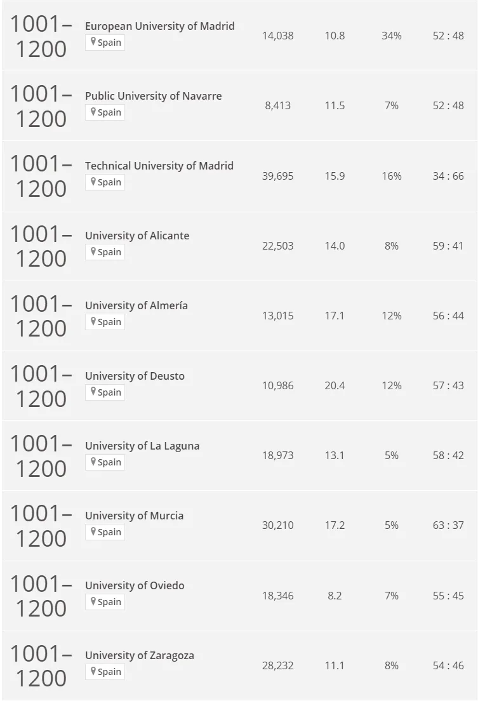Open University of Almería entry

point(136,305)
